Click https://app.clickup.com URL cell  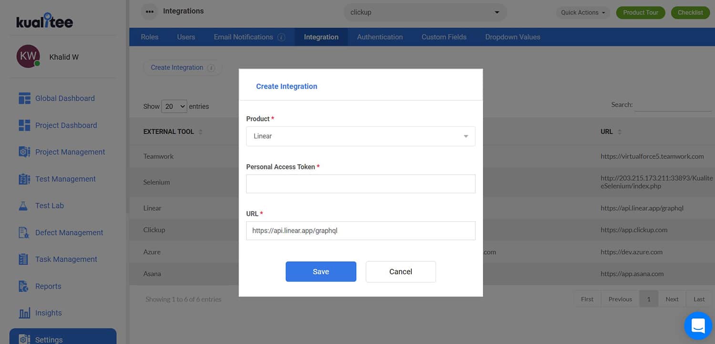(634, 230)
